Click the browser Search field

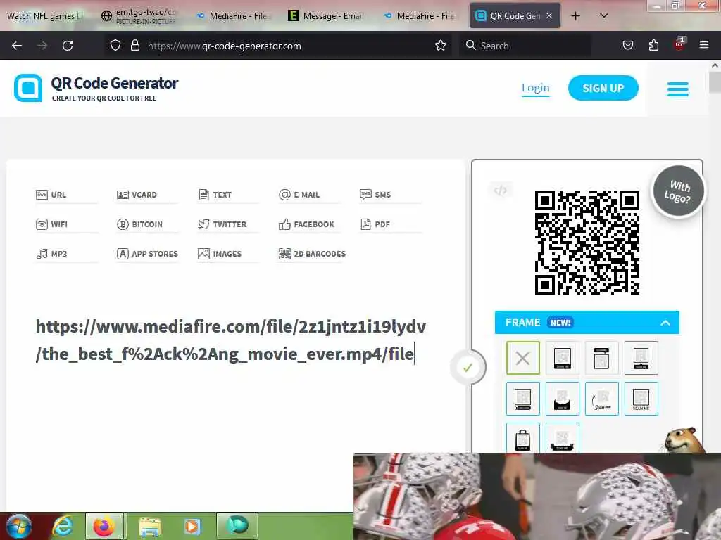524,46
